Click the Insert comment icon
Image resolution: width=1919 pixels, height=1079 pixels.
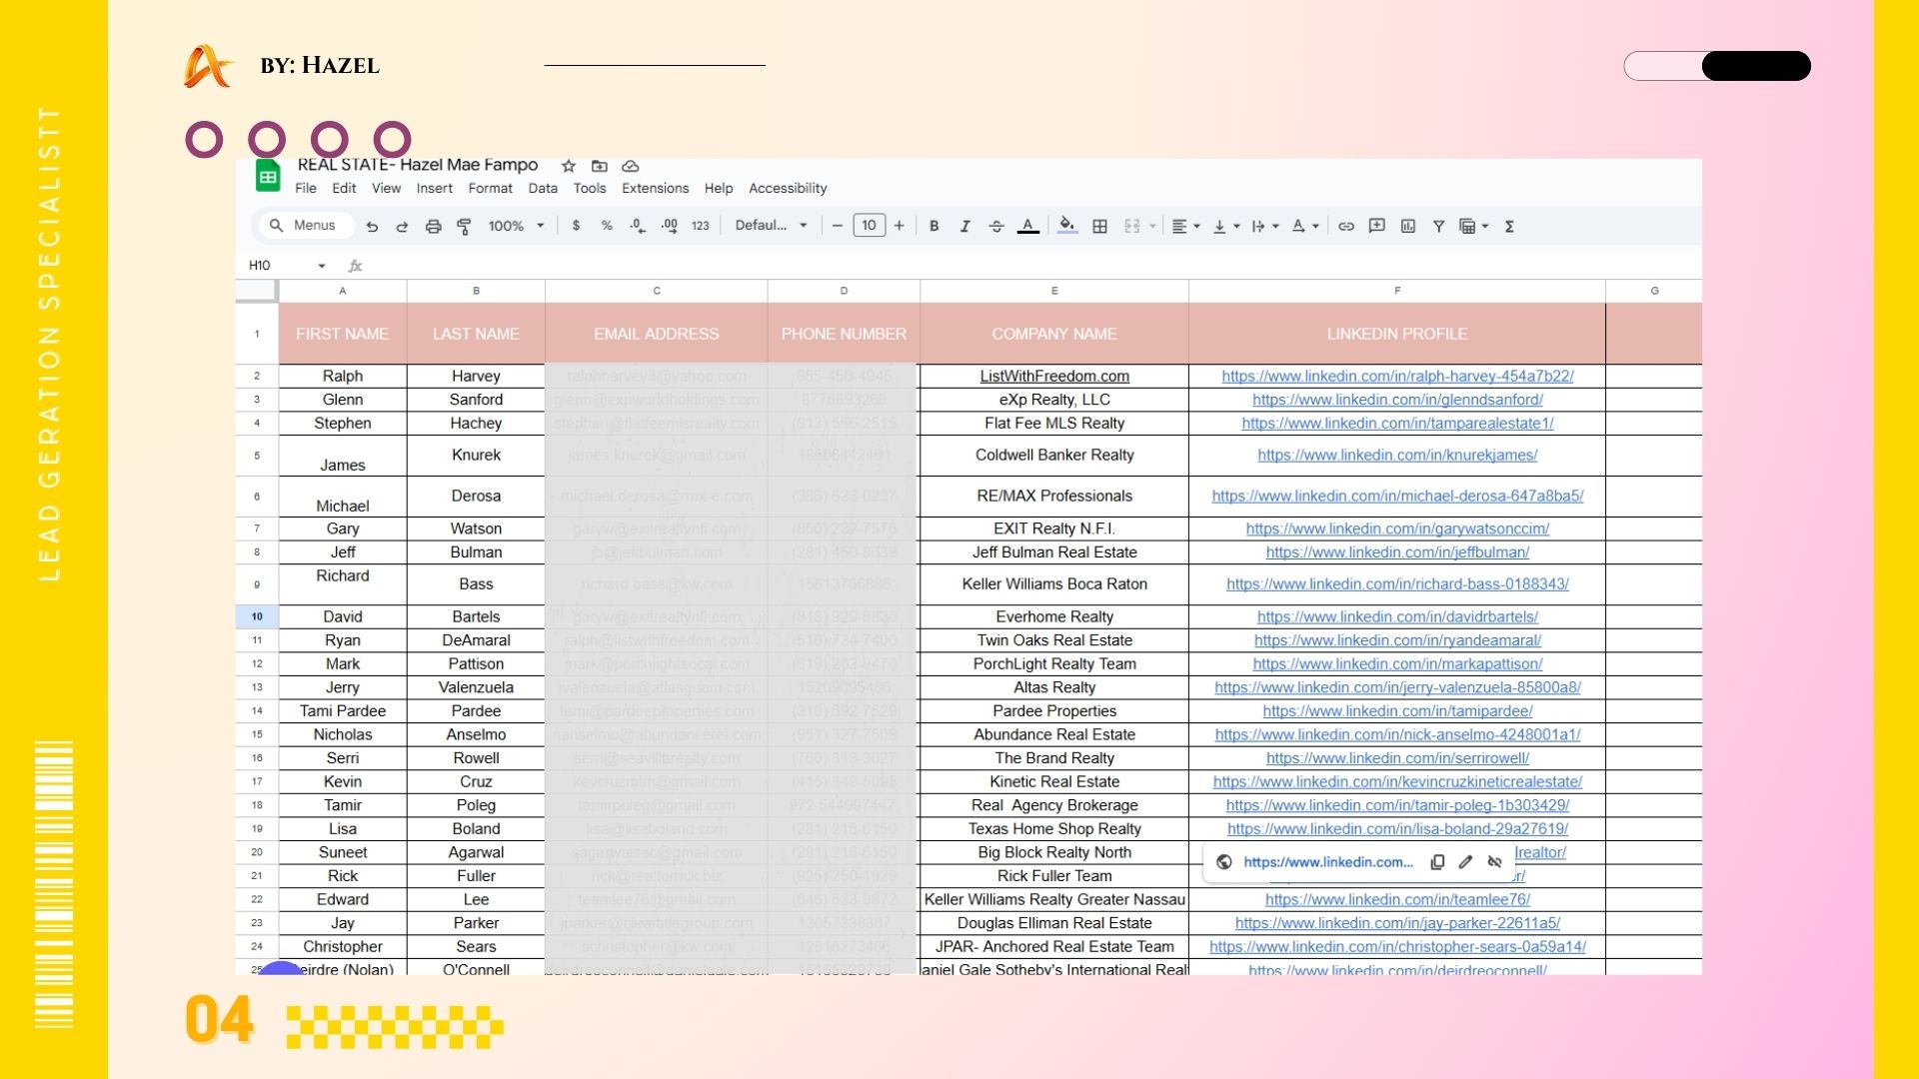coord(1377,226)
